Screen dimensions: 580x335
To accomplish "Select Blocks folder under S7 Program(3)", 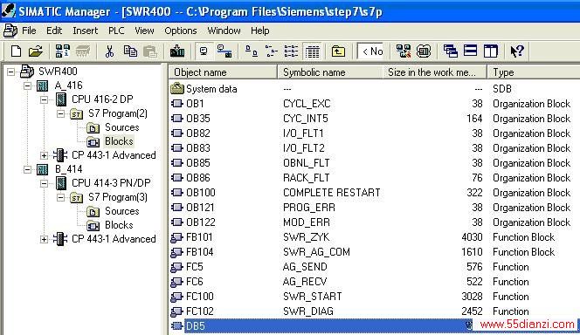I will (119, 225).
